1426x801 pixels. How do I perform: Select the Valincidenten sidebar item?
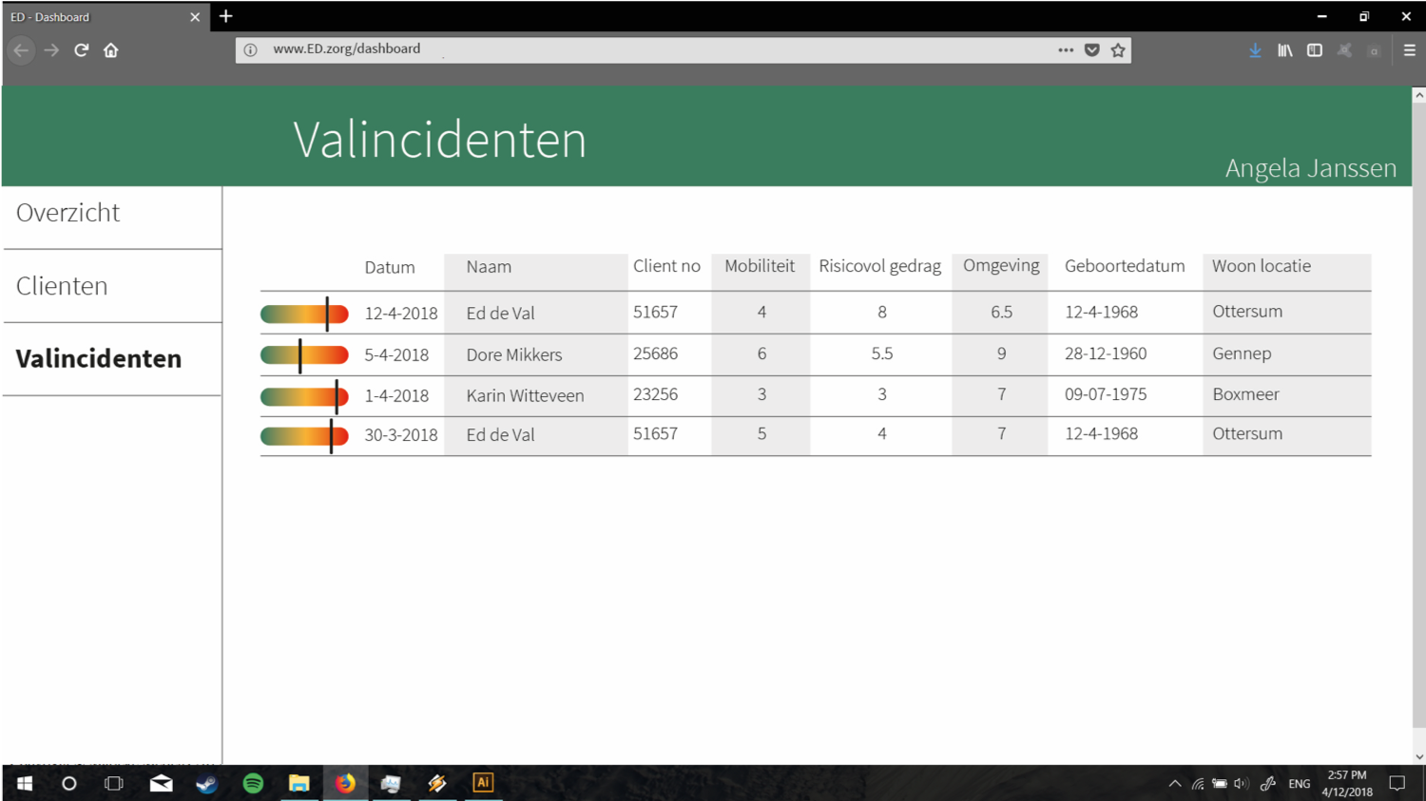coord(112,359)
